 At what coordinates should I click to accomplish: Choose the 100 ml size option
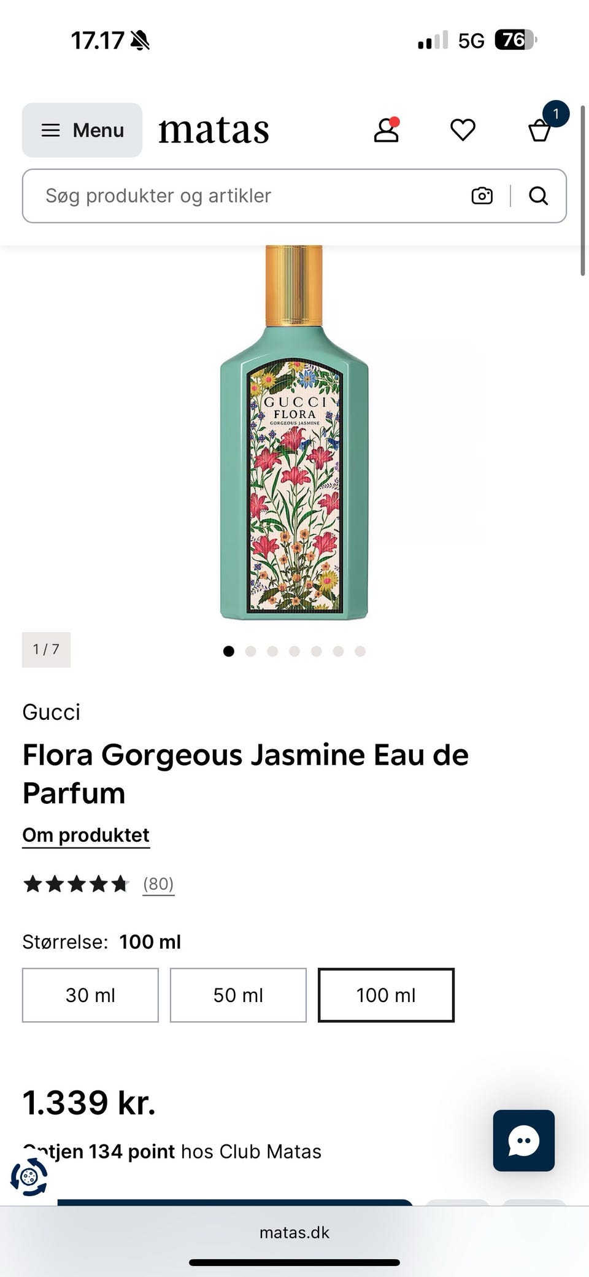click(386, 995)
